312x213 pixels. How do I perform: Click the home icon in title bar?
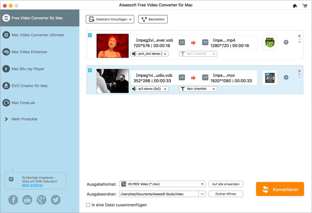(x=295, y=6)
